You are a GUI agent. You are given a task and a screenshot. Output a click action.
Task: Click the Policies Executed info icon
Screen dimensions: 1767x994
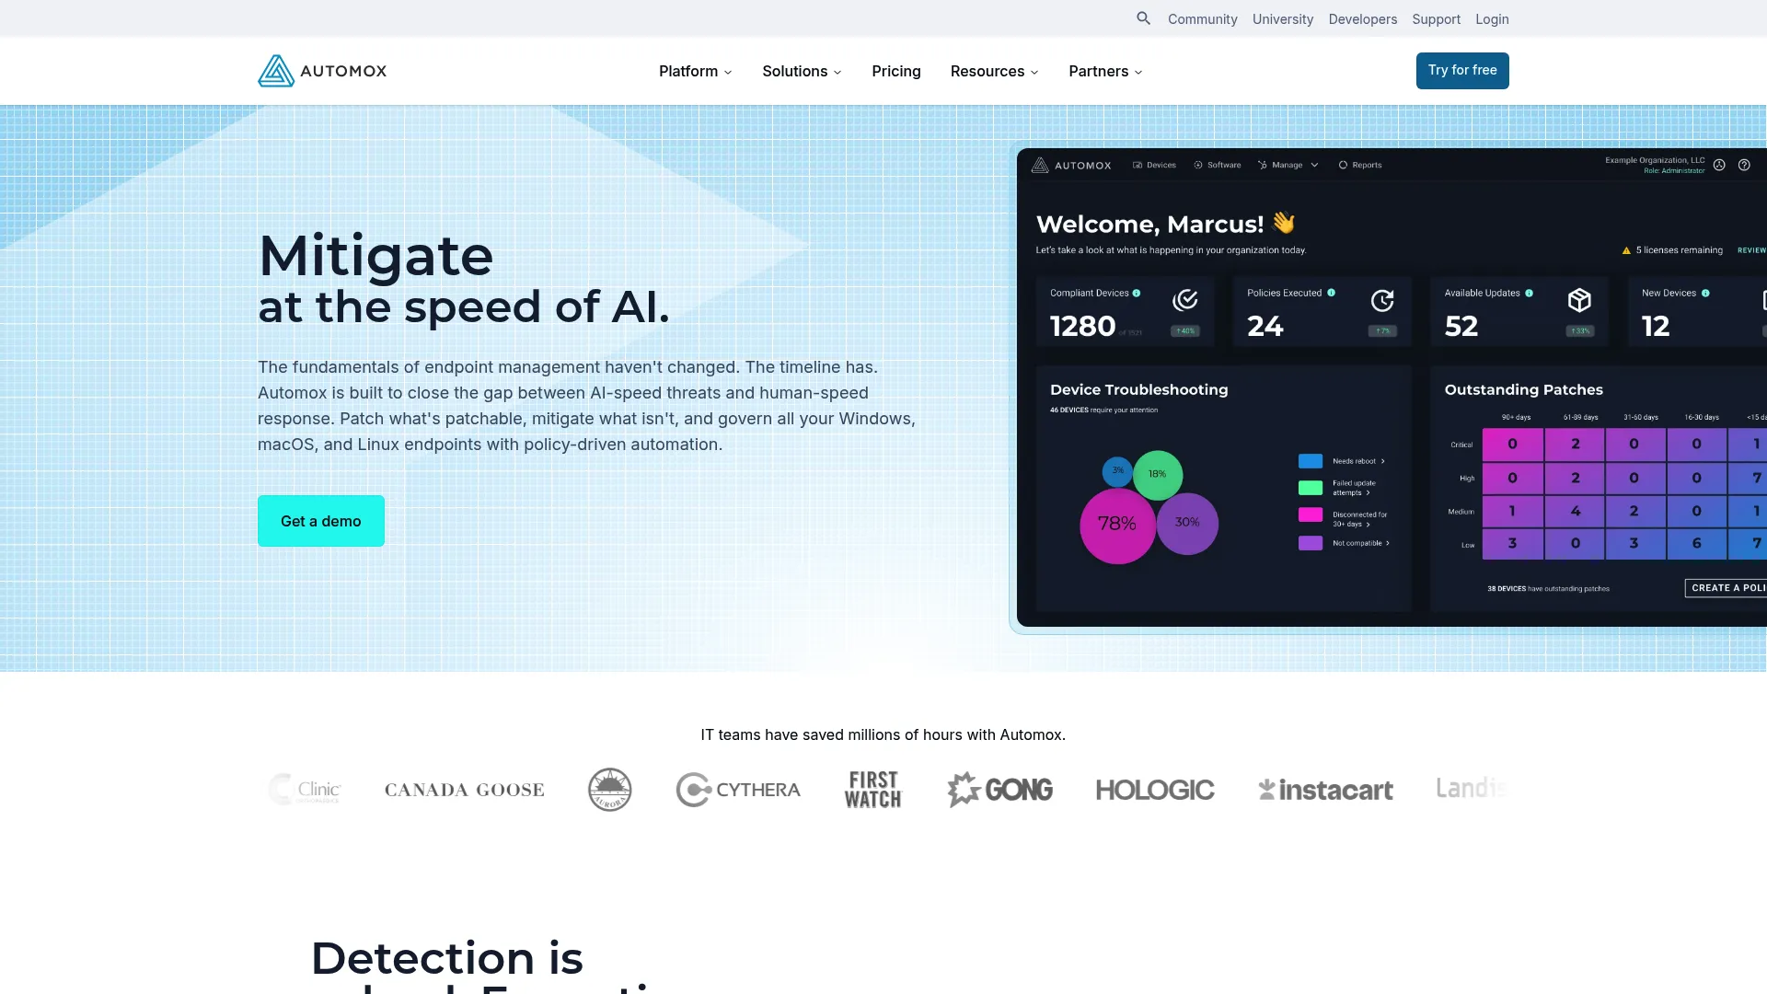tap(1331, 293)
